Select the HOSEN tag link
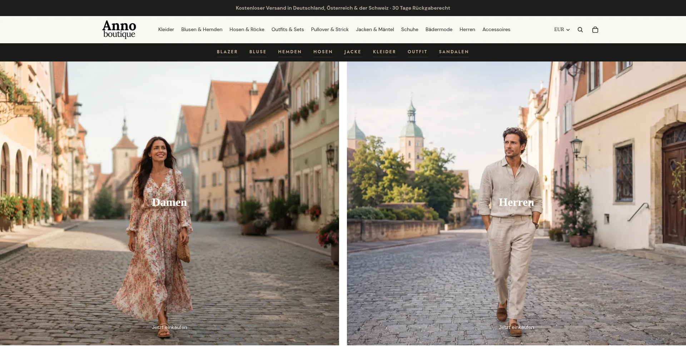The width and height of the screenshot is (686, 355). click(x=323, y=52)
